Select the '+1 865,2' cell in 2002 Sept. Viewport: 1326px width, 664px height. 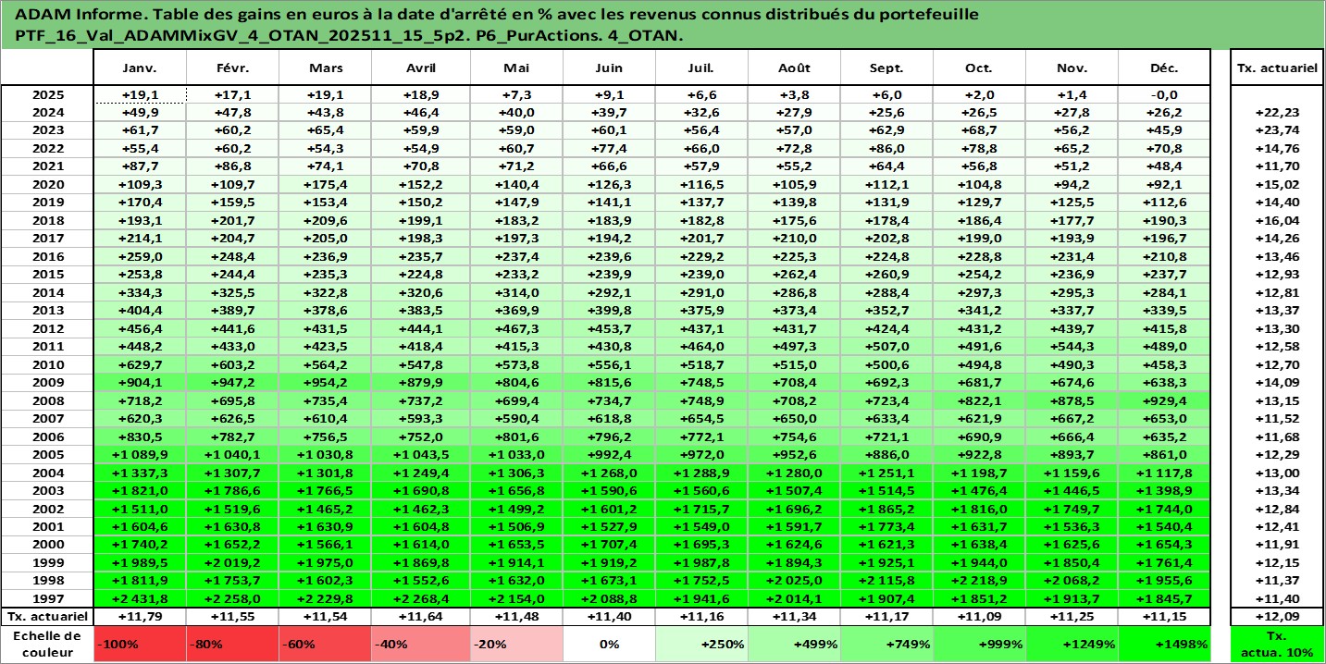click(886, 508)
